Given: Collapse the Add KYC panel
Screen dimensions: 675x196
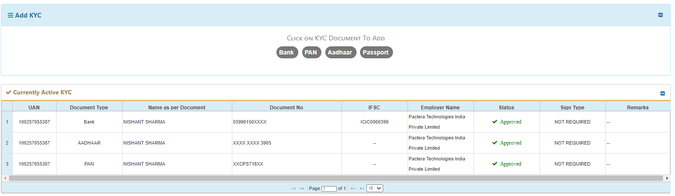Looking at the screenshot, I should point(660,15).
